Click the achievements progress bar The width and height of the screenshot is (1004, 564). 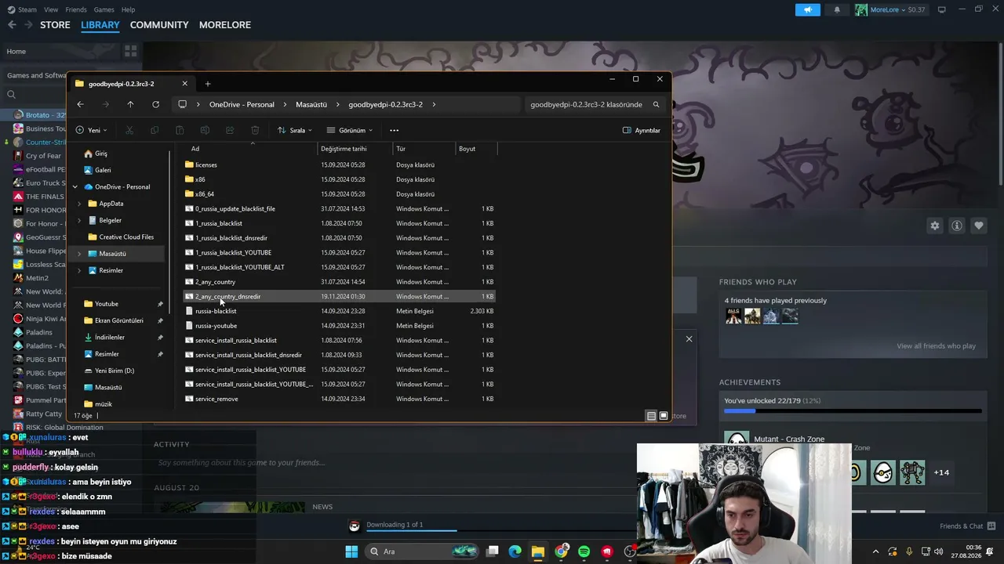pyautogui.click(x=853, y=410)
